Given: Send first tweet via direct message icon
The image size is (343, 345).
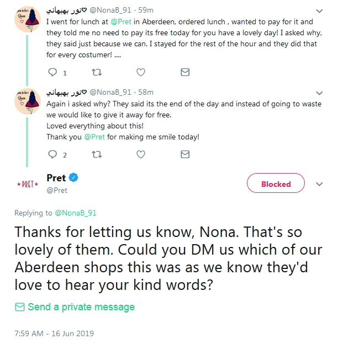Looking at the screenshot, I should 185,72.
